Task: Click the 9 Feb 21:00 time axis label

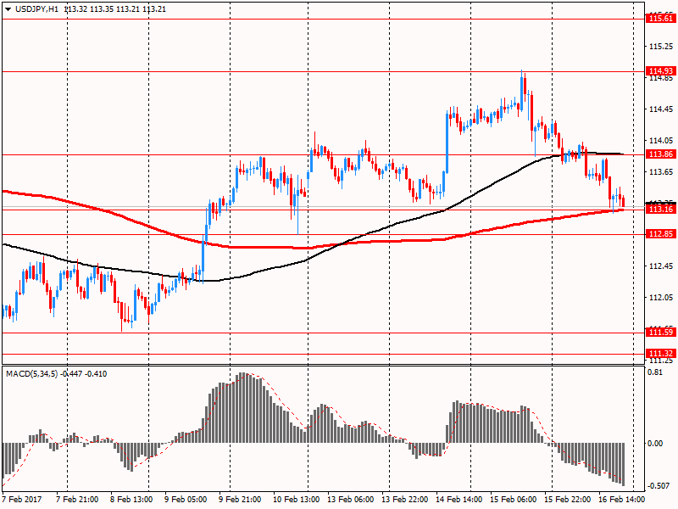Action: point(240,500)
